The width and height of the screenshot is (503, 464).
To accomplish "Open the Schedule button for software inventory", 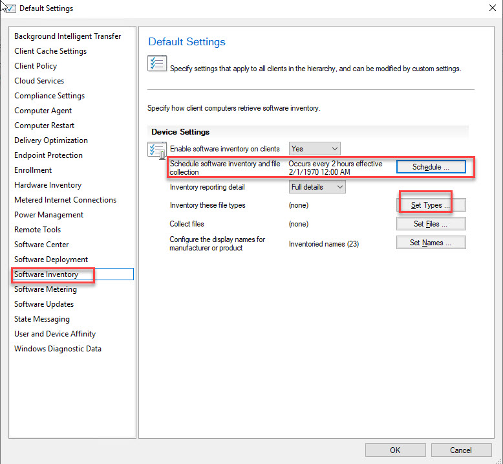I will click(x=431, y=167).
